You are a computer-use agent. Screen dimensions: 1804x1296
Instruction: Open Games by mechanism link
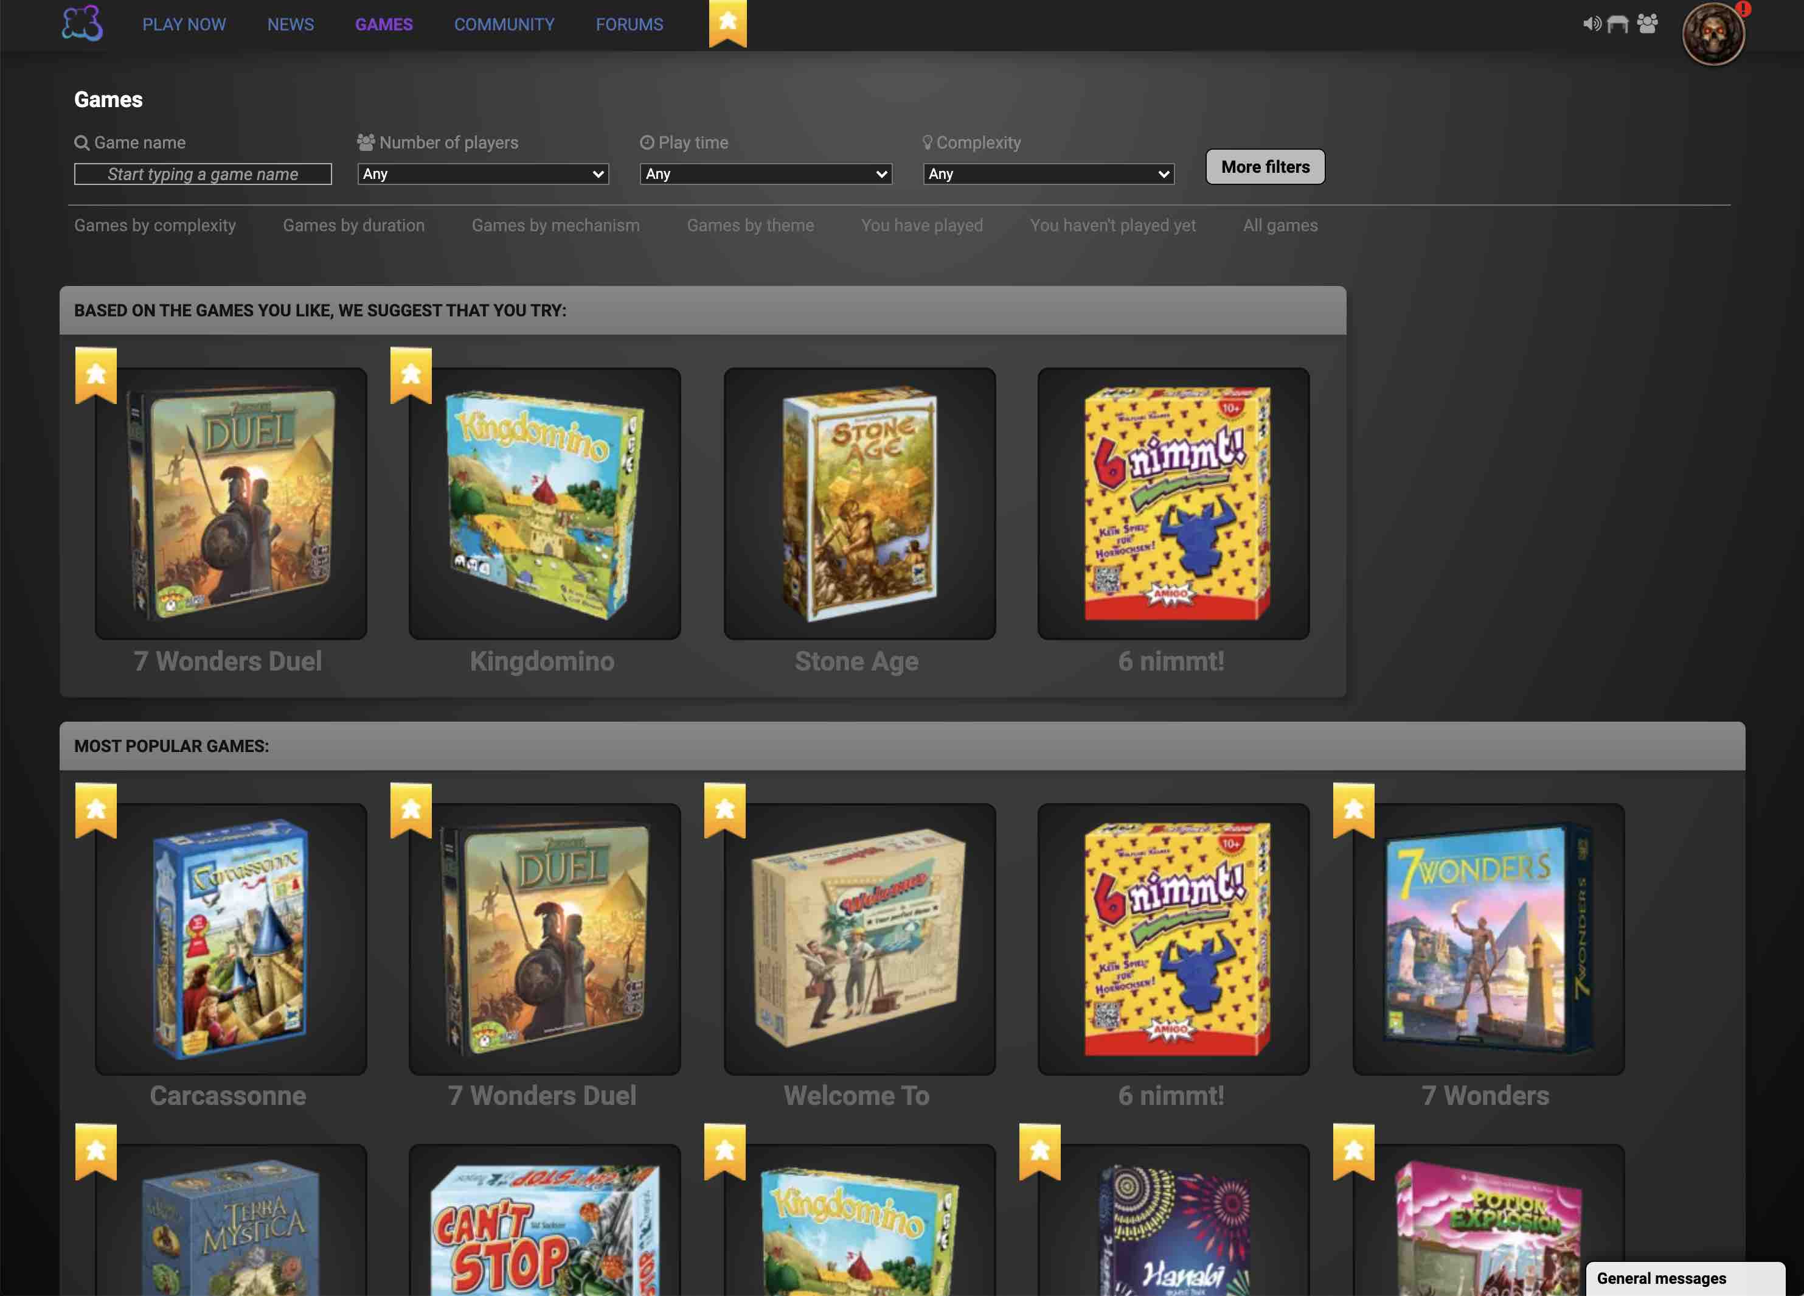pyautogui.click(x=555, y=225)
